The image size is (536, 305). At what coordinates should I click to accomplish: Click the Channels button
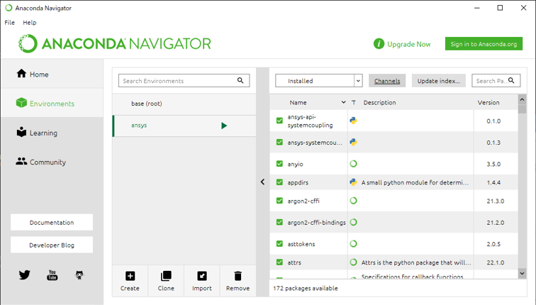click(x=387, y=81)
